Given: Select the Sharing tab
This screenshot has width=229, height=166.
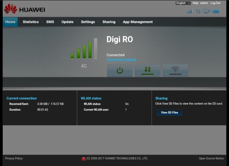Looking at the screenshot, I should tap(109, 22).
